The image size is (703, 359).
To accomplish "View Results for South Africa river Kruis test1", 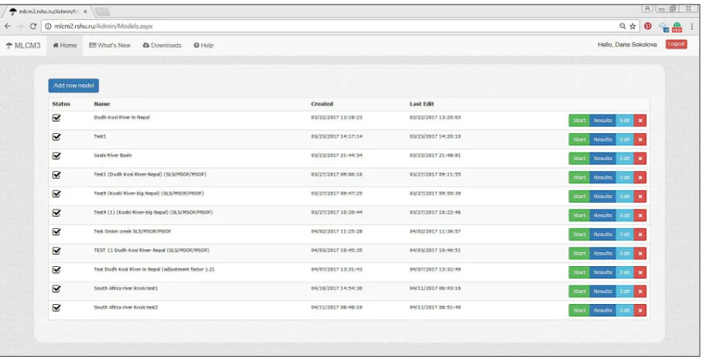I will coord(602,292).
